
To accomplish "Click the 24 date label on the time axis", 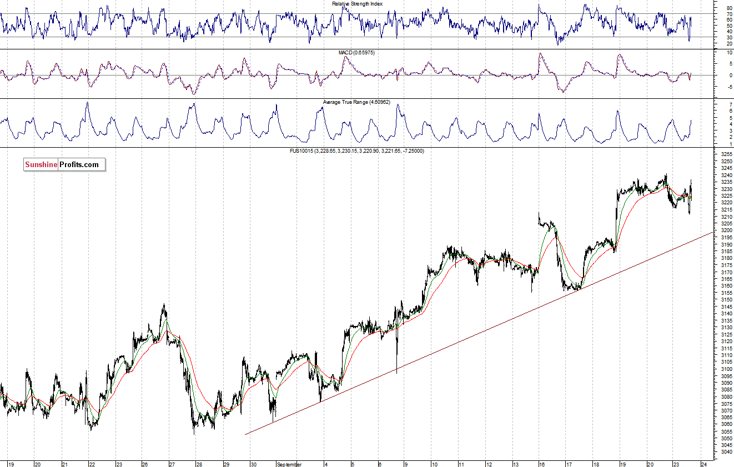I will (703, 464).
